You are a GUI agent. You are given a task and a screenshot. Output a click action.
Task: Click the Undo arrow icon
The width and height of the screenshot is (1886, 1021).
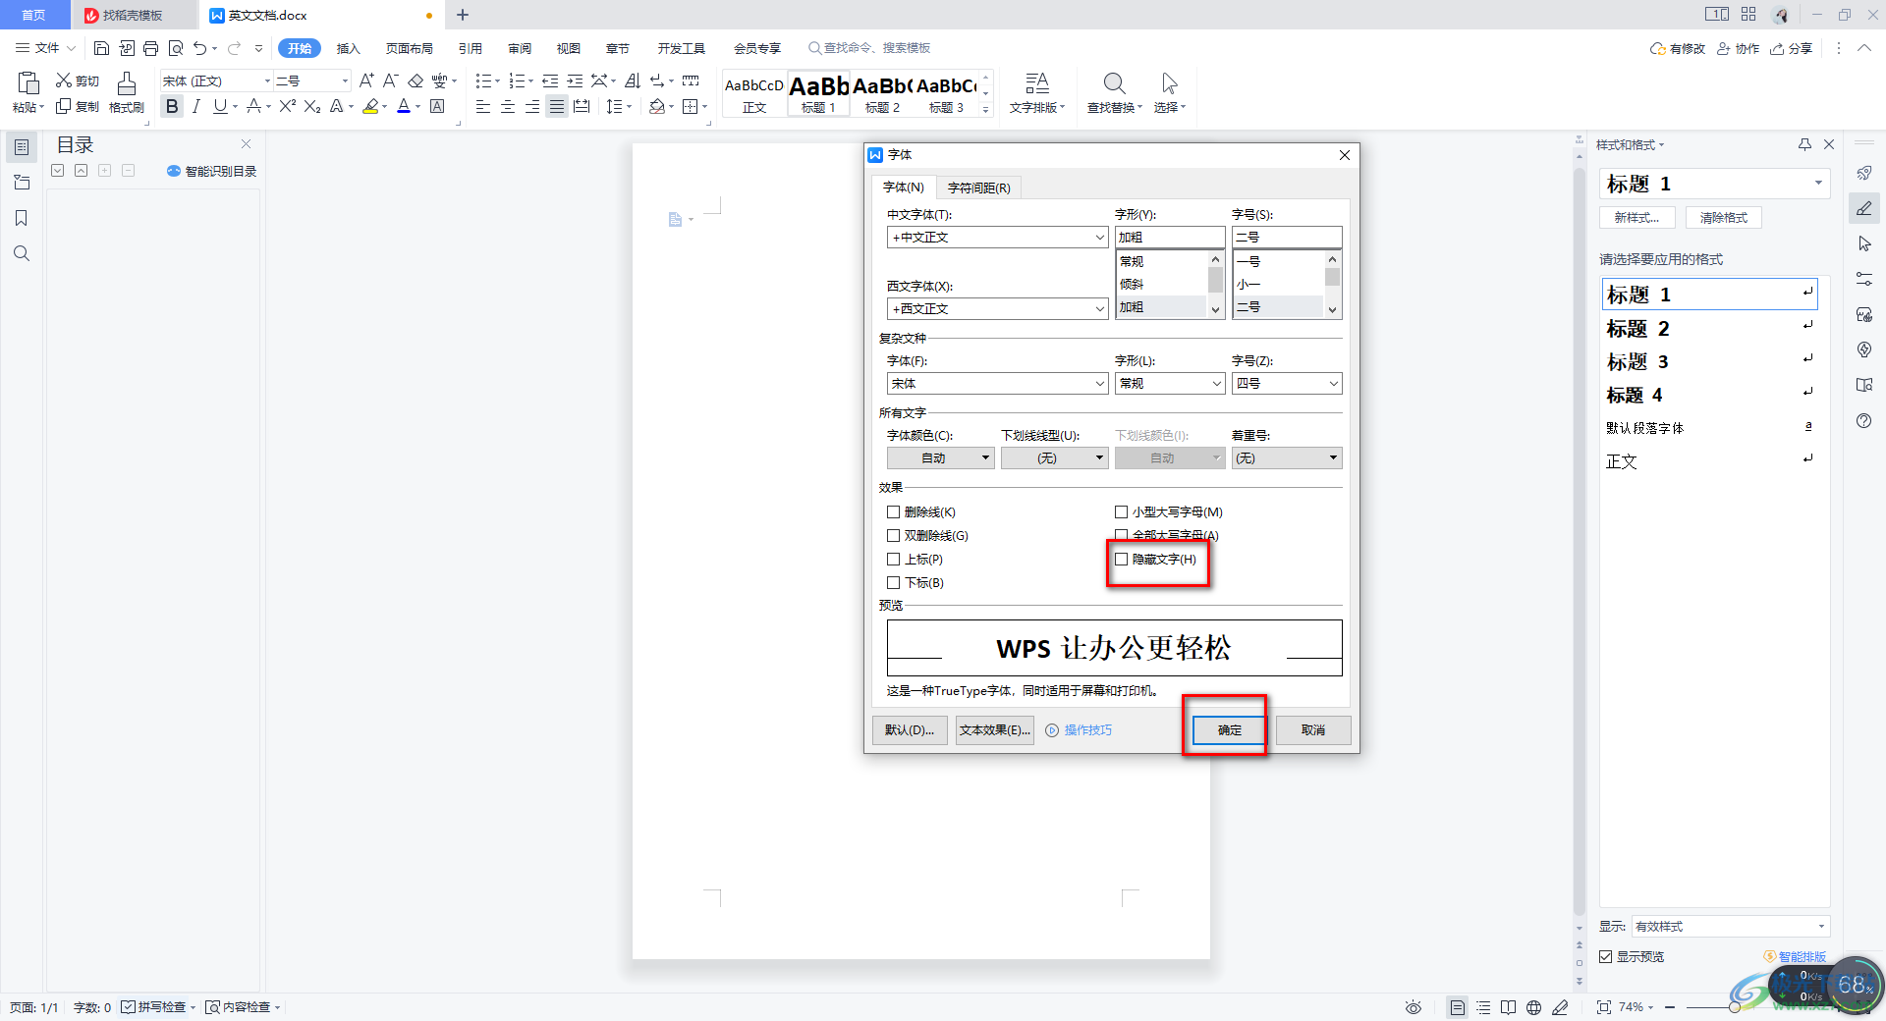click(200, 47)
